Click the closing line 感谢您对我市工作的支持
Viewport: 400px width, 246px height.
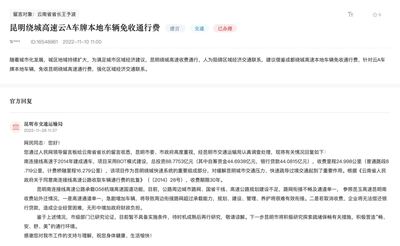tap(88, 235)
